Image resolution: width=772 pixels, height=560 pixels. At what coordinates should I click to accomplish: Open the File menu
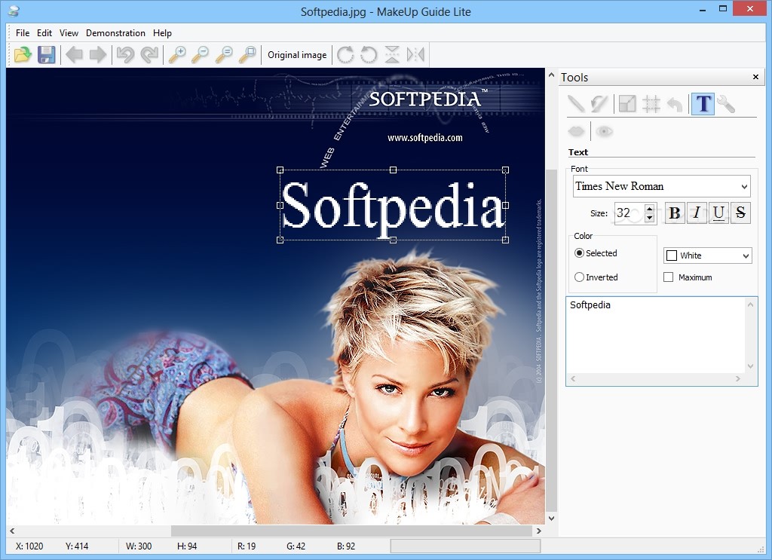tap(23, 33)
